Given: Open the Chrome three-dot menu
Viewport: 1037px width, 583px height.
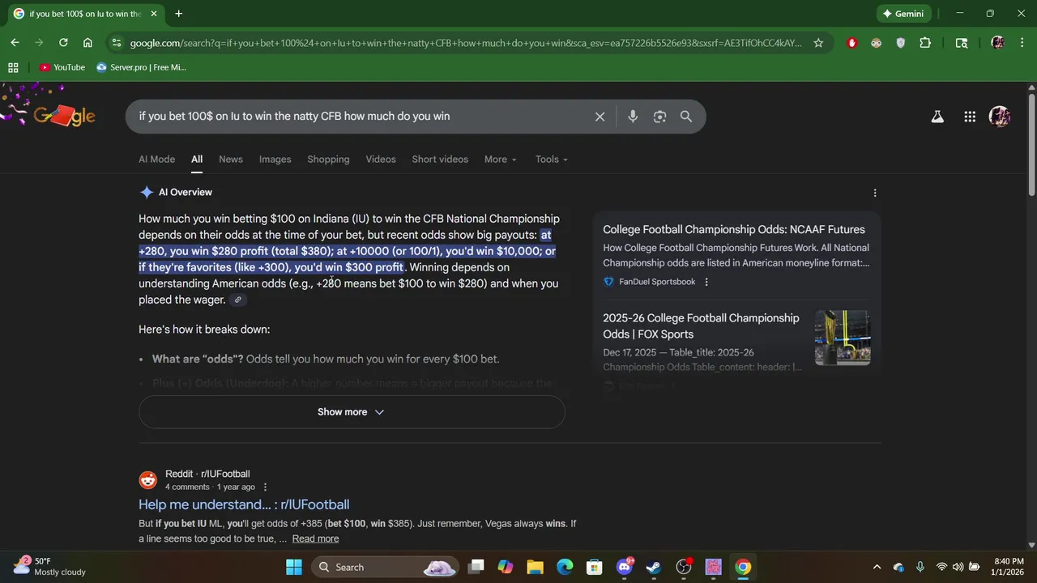Looking at the screenshot, I should [x=1022, y=43].
